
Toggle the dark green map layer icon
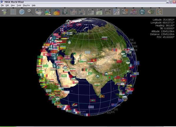tap(65, 12)
